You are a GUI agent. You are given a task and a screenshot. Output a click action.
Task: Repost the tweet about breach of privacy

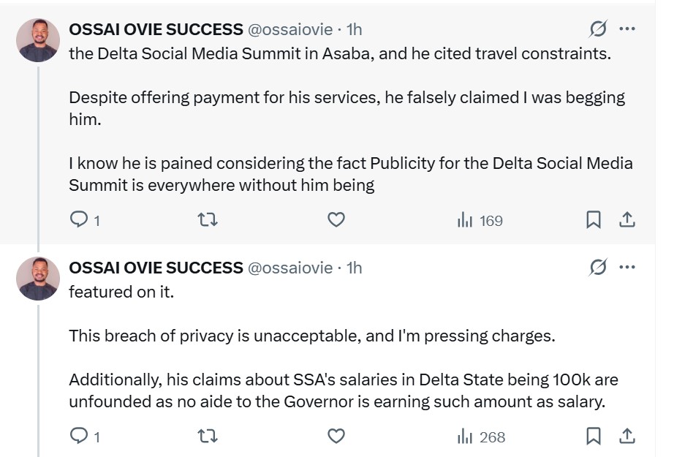click(x=208, y=437)
